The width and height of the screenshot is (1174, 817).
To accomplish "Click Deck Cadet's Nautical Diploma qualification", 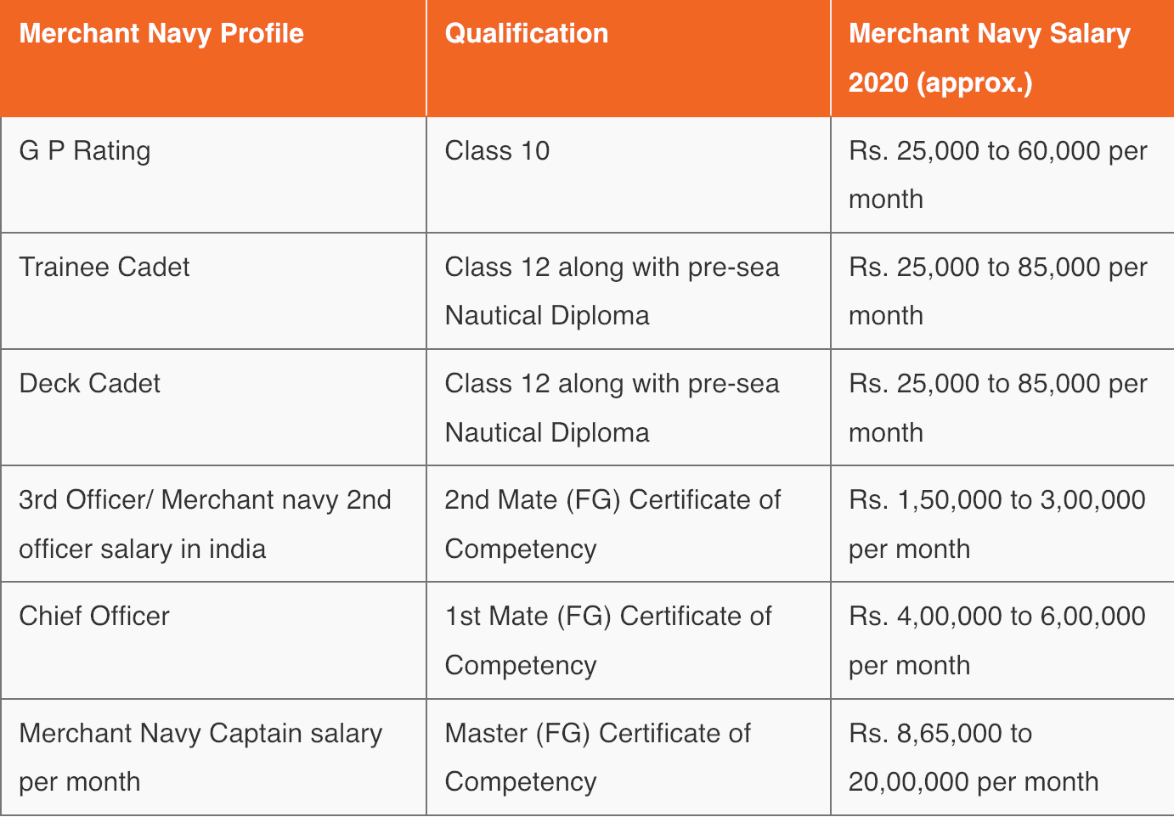I will click(x=629, y=408).
